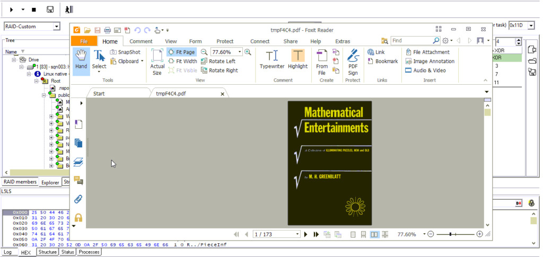Click the magnifier search icon in Find box
The width and height of the screenshot is (543, 257).
[436, 40]
